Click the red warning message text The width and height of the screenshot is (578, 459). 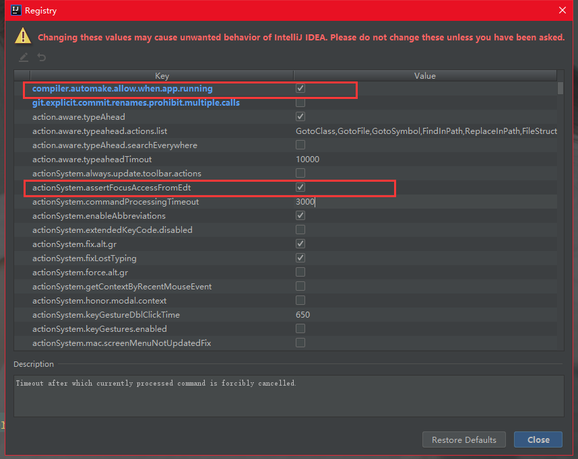(x=301, y=37)
